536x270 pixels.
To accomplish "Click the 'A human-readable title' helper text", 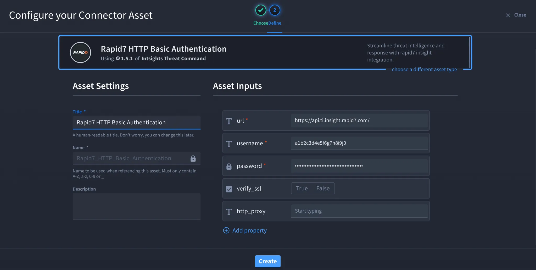I will point(133,135).
